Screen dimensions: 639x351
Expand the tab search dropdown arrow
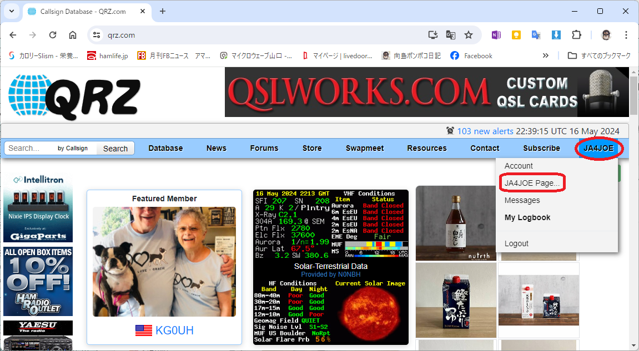pos(12,12)
